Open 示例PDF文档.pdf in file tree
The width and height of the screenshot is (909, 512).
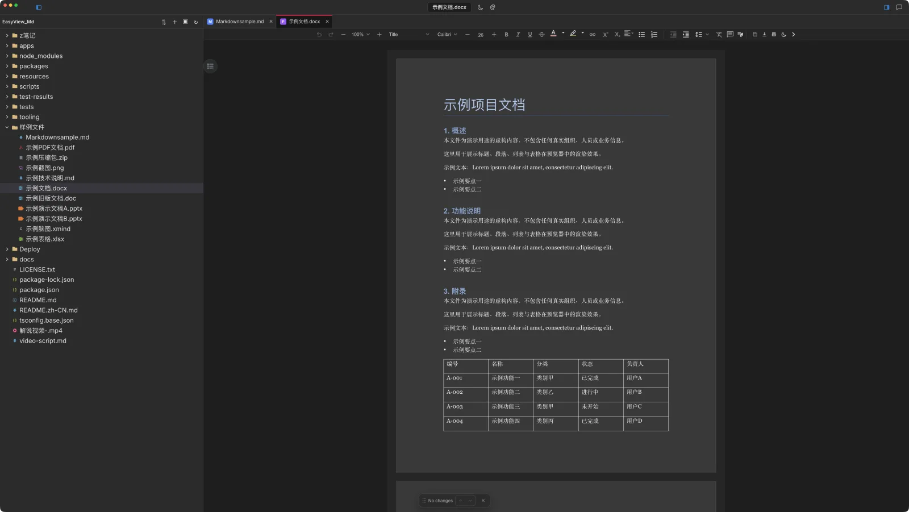[102, 148]
